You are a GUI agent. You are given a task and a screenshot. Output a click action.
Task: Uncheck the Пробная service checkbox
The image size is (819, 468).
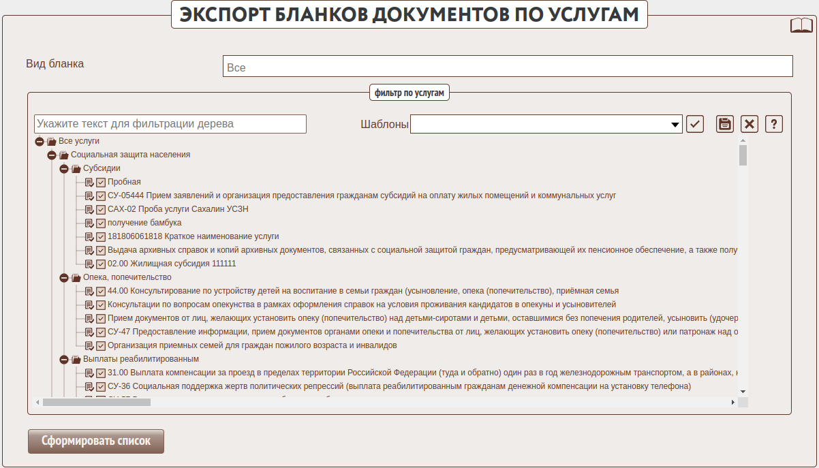[x=101, y=182]
